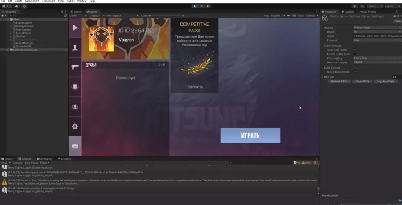Click the Open button in Inspector
This screenshot has width=402, height=205.
click(397, 21)
